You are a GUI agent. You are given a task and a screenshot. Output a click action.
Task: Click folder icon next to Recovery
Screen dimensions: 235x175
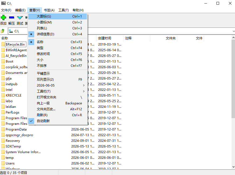point(3,140)
